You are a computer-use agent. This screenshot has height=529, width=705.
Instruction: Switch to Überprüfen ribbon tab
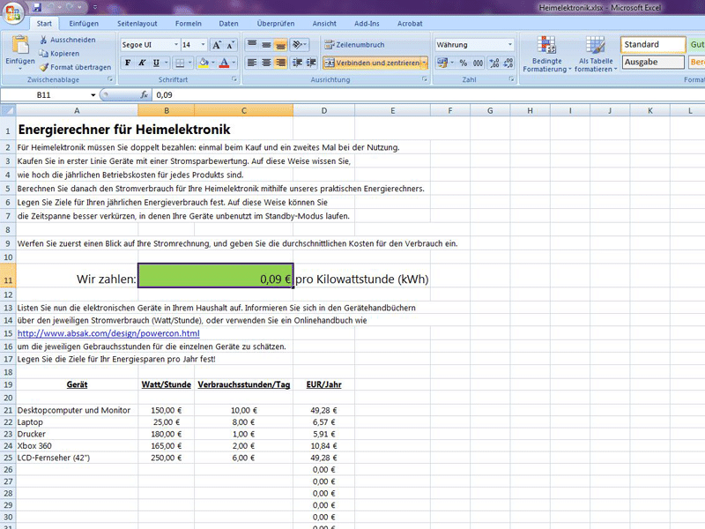pos(276,24)
